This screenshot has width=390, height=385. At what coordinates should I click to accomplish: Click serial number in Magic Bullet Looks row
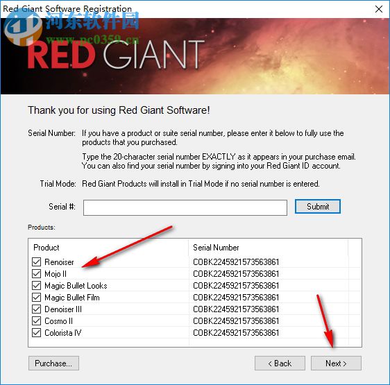[x=236, y=286]
